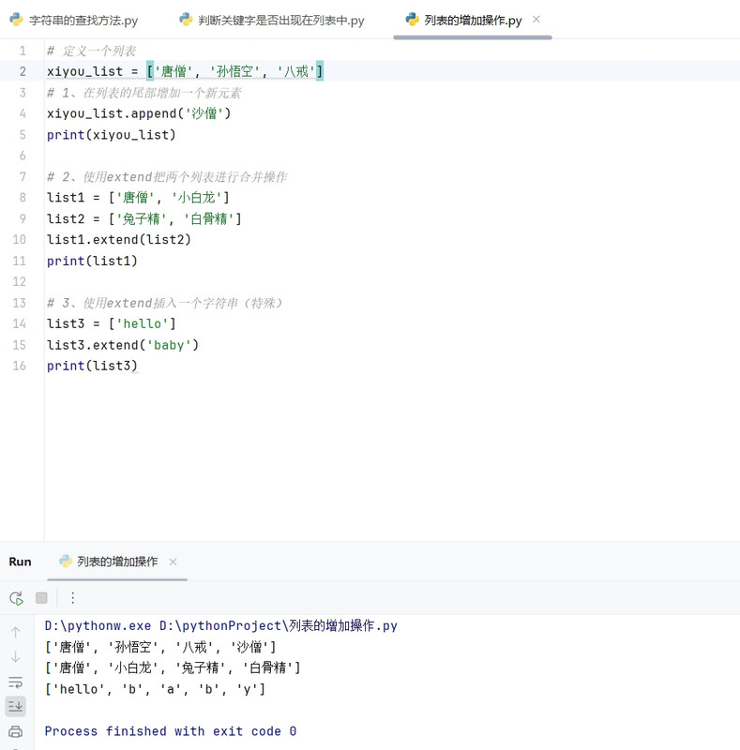This screenshot has width=740, height=750.
Task: Click line number 2 in the gutter
Action: 23,71
